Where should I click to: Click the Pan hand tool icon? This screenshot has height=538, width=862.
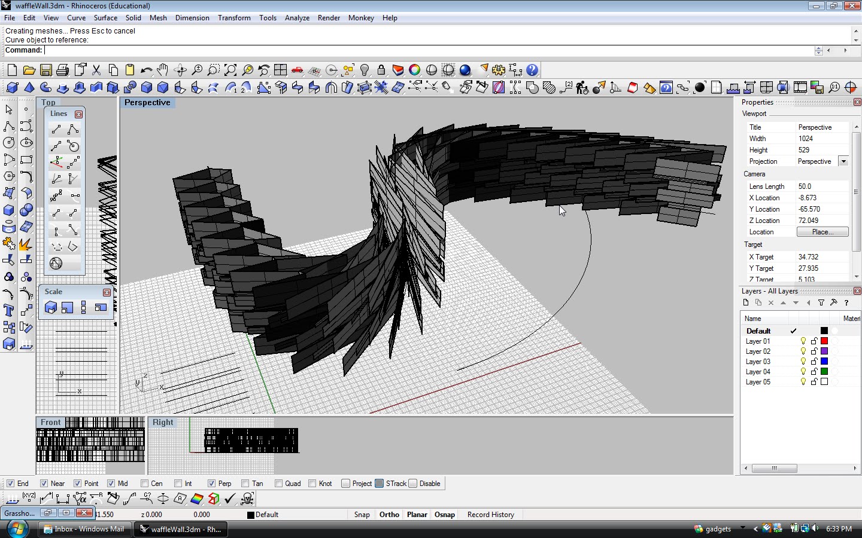pos(162,71)
